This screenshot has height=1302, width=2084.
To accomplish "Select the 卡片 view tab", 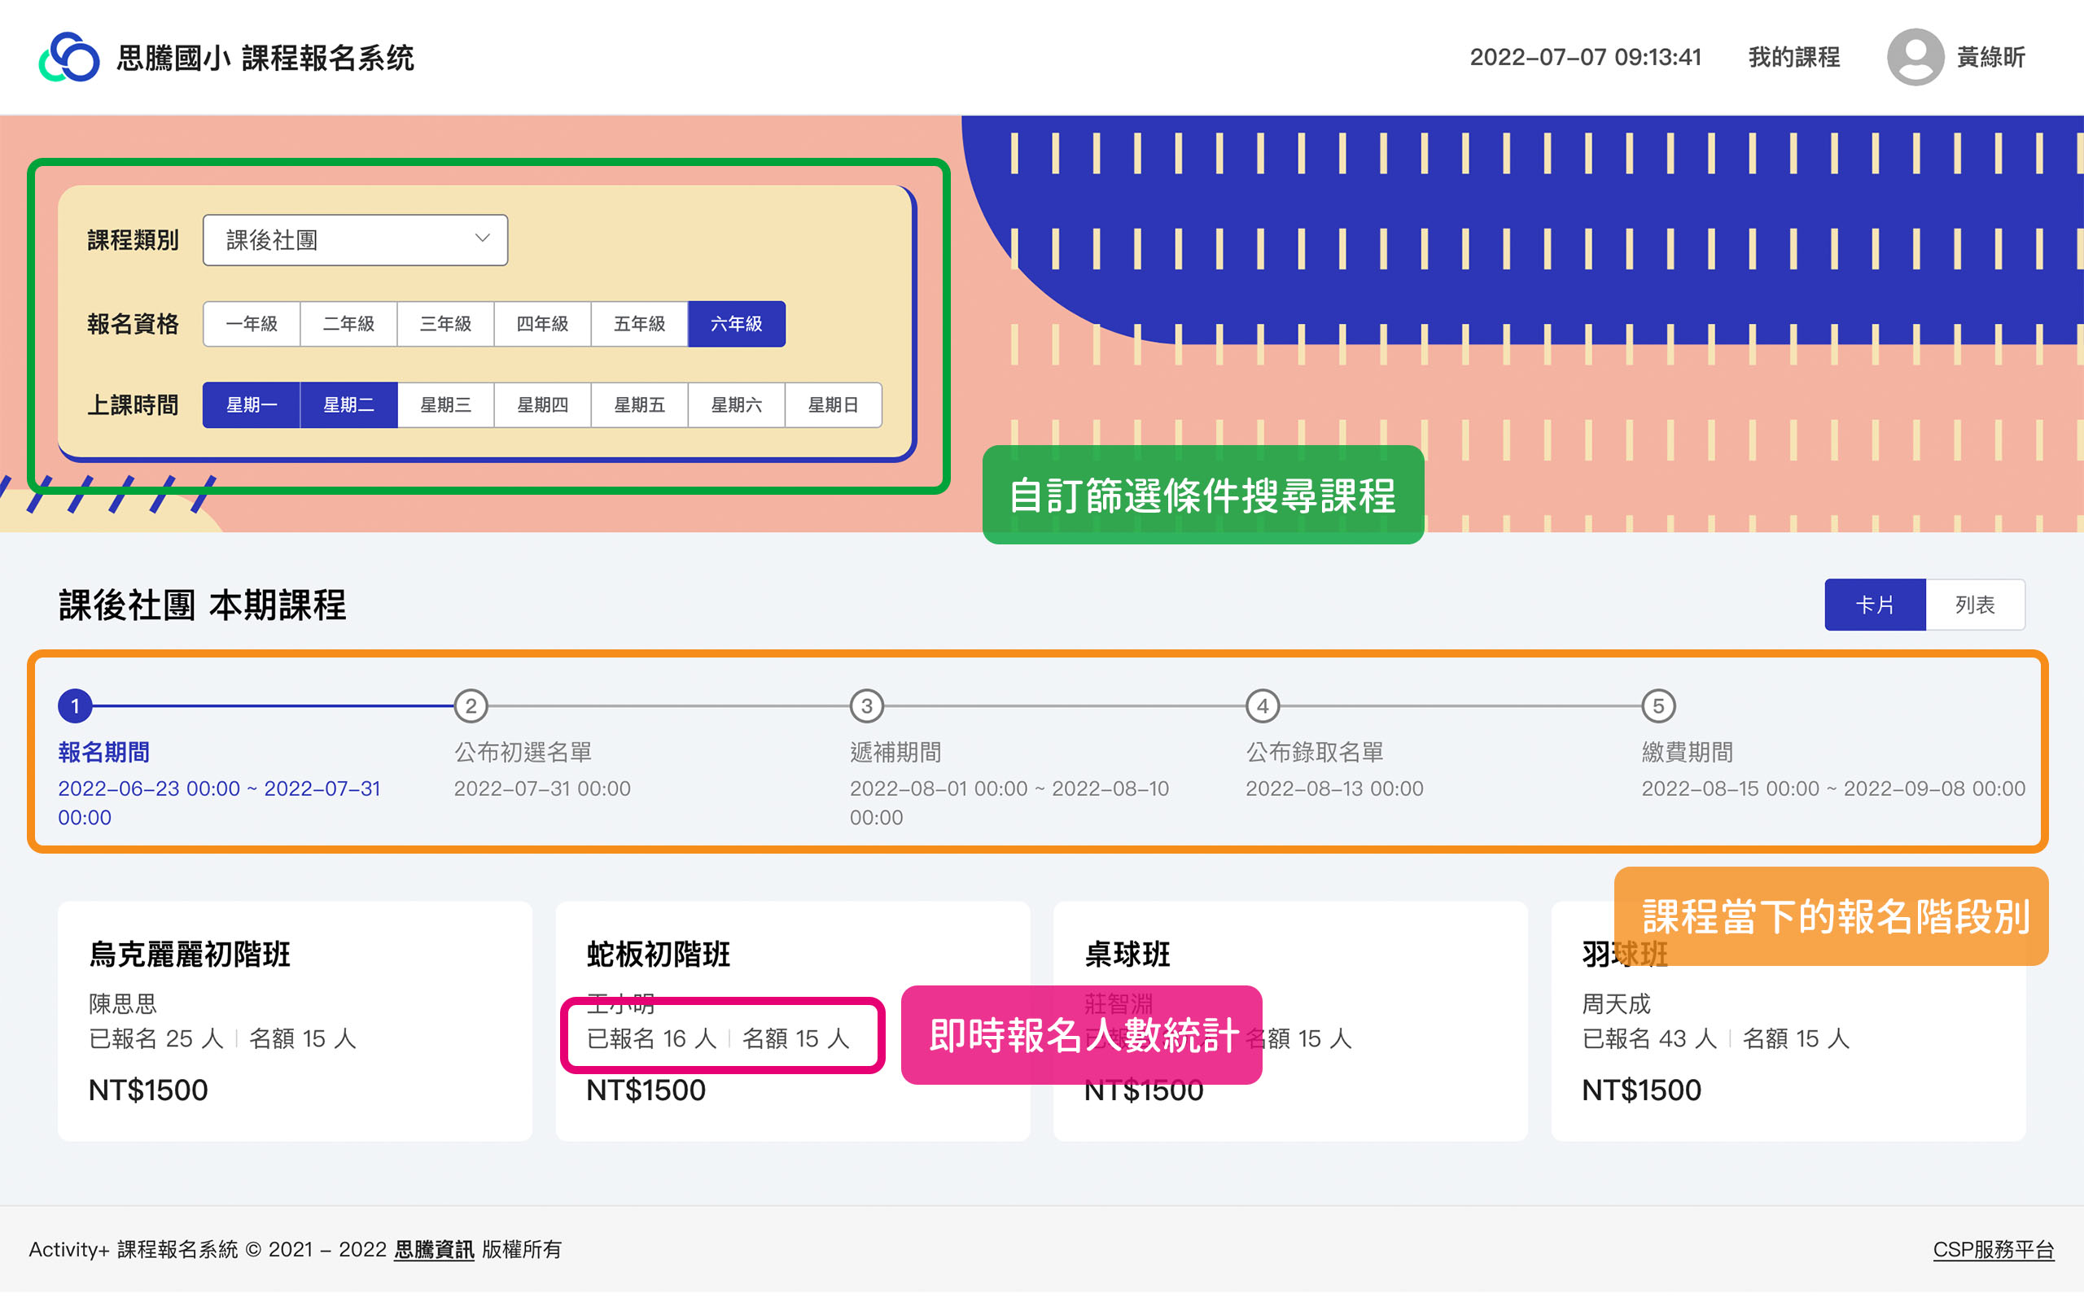I will (1874, 605).
